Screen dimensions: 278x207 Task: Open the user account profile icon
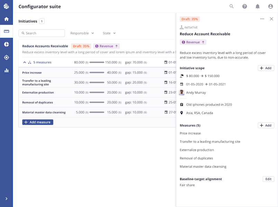[x=270, y=6]
